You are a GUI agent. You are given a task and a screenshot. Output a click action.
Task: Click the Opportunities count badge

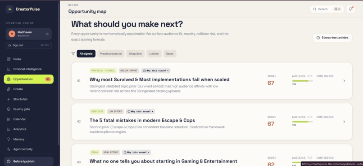click(48, 79)
